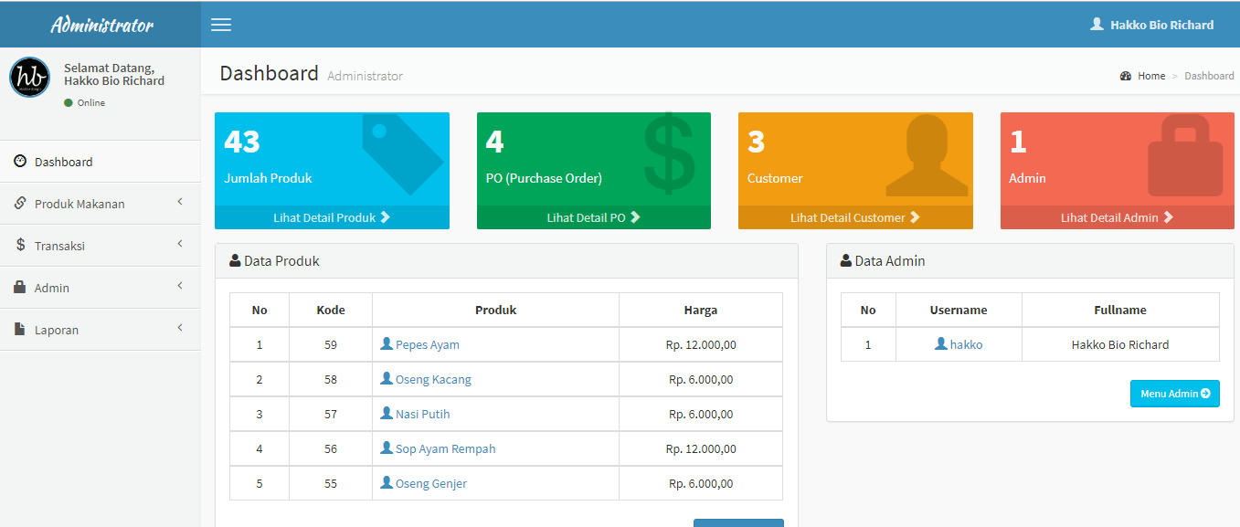Expand the Laporan sidebar section
Screen dimensions: 1240x527
point(57,330)
